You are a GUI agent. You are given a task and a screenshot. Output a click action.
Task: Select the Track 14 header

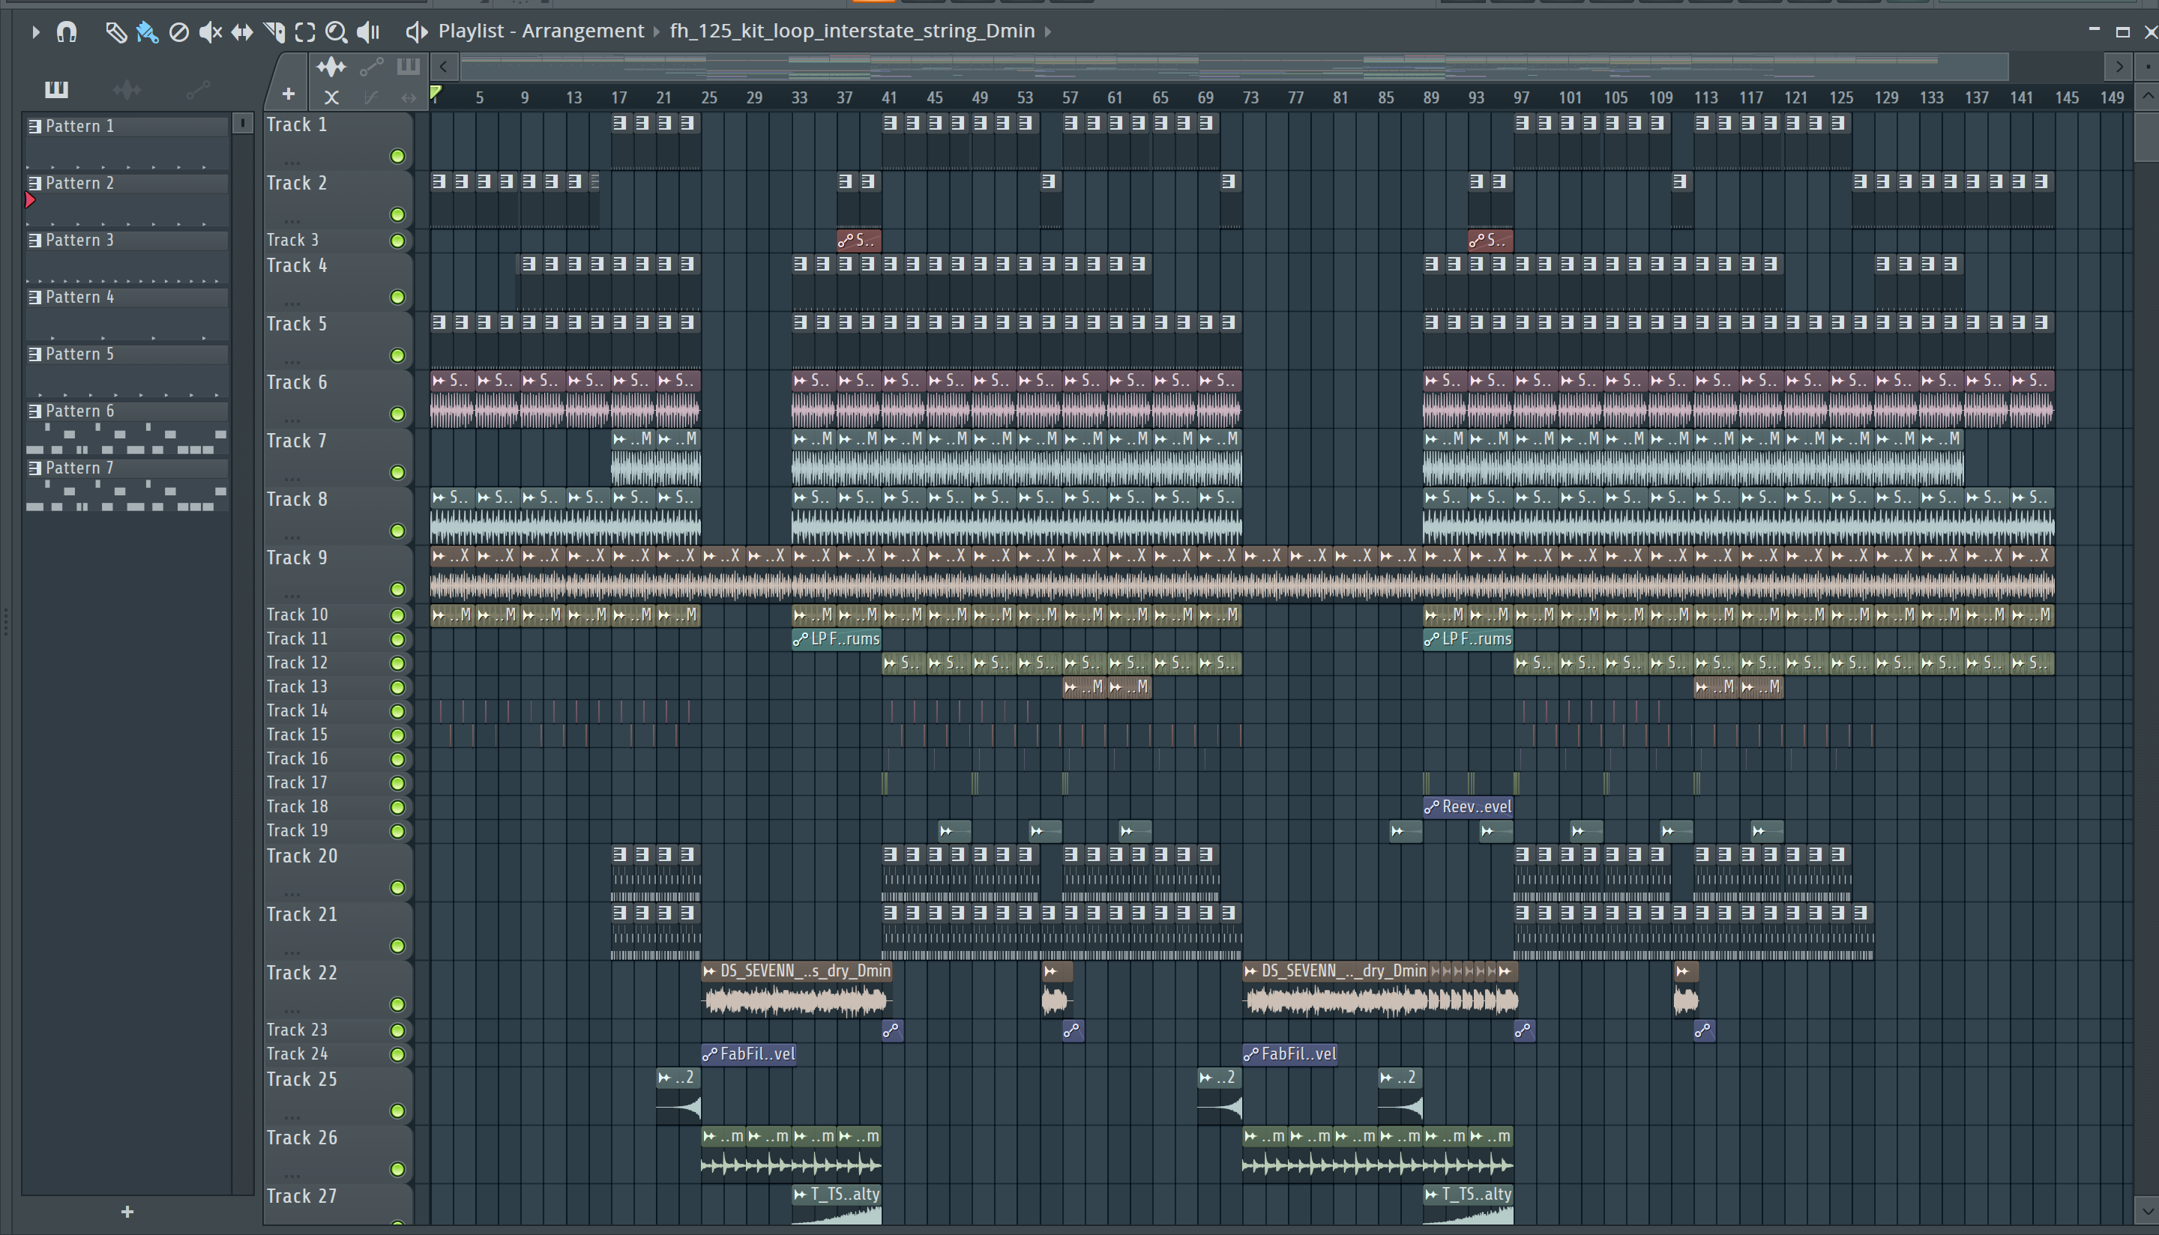point(337,711)
